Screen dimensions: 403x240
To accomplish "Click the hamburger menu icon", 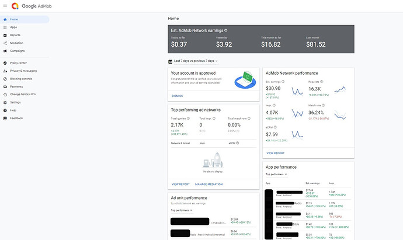I will point(5,6).
